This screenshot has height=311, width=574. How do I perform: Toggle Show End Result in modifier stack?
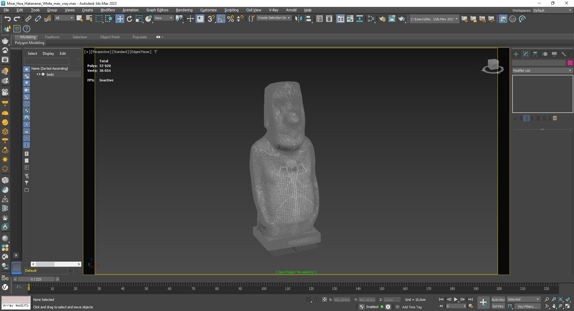pyautogui.click(x=527, y=118)
